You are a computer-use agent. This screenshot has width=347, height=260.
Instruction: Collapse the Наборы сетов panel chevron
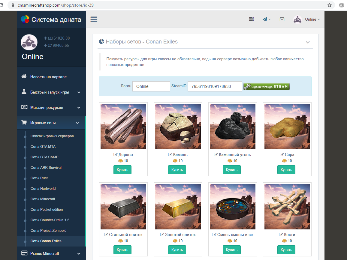point(308,42)
